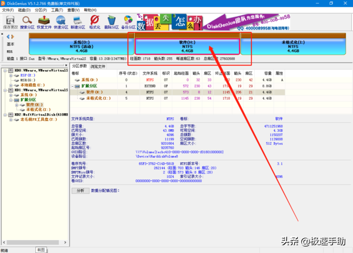
Task: Select the 未格式化(I:) row in partition table
Action: (x=178, y=98)
